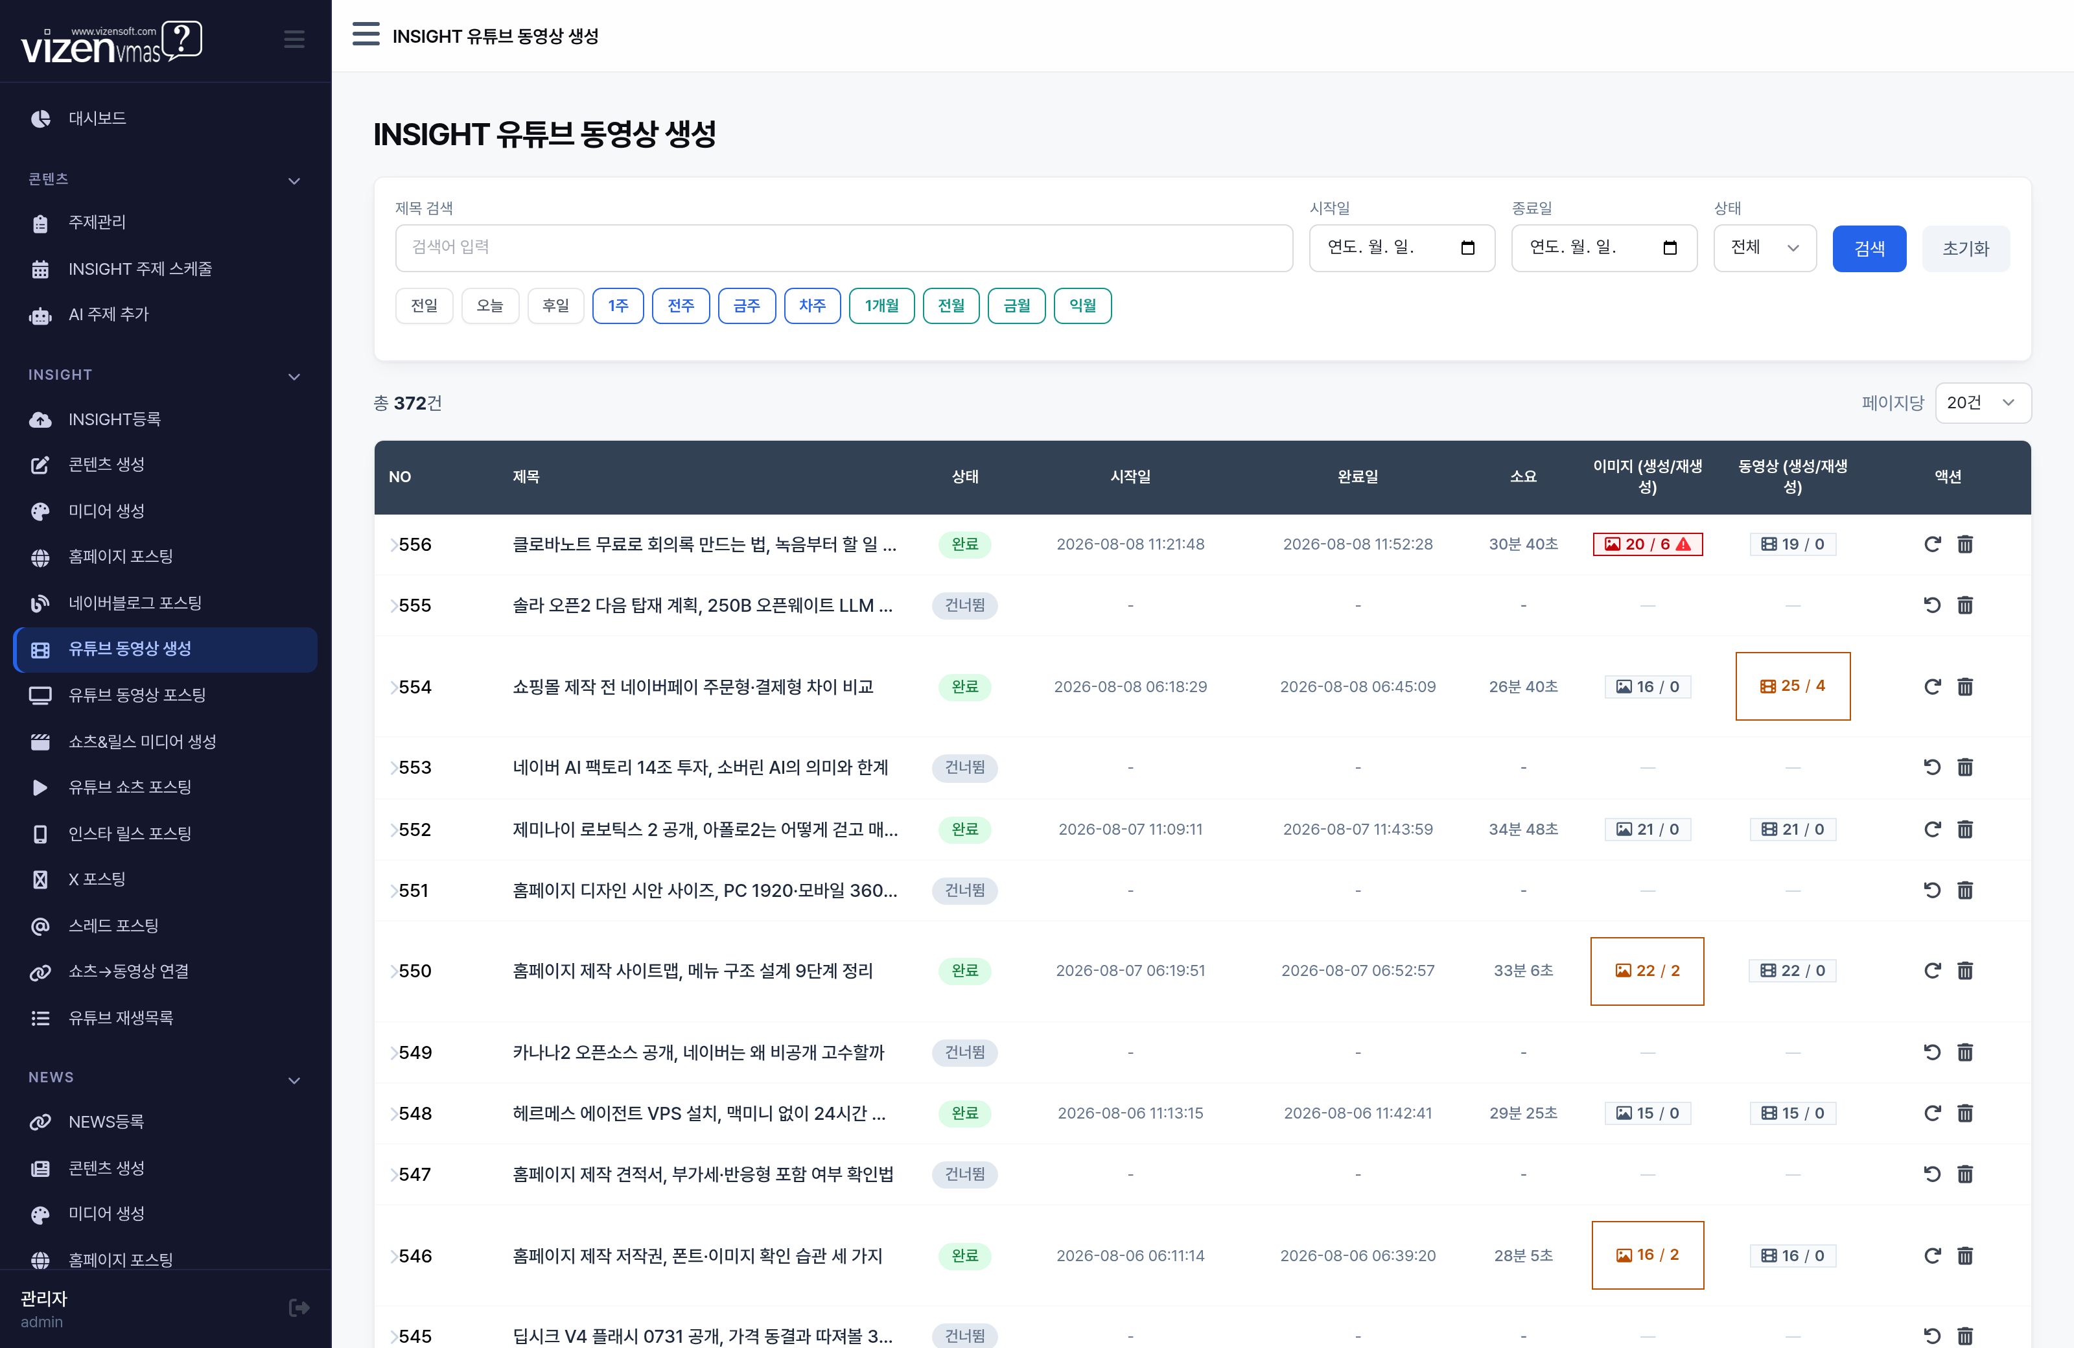The image size is (2074, 1348).
Task: Click trash icon for row 550
Action: (x=1965, y=970)
